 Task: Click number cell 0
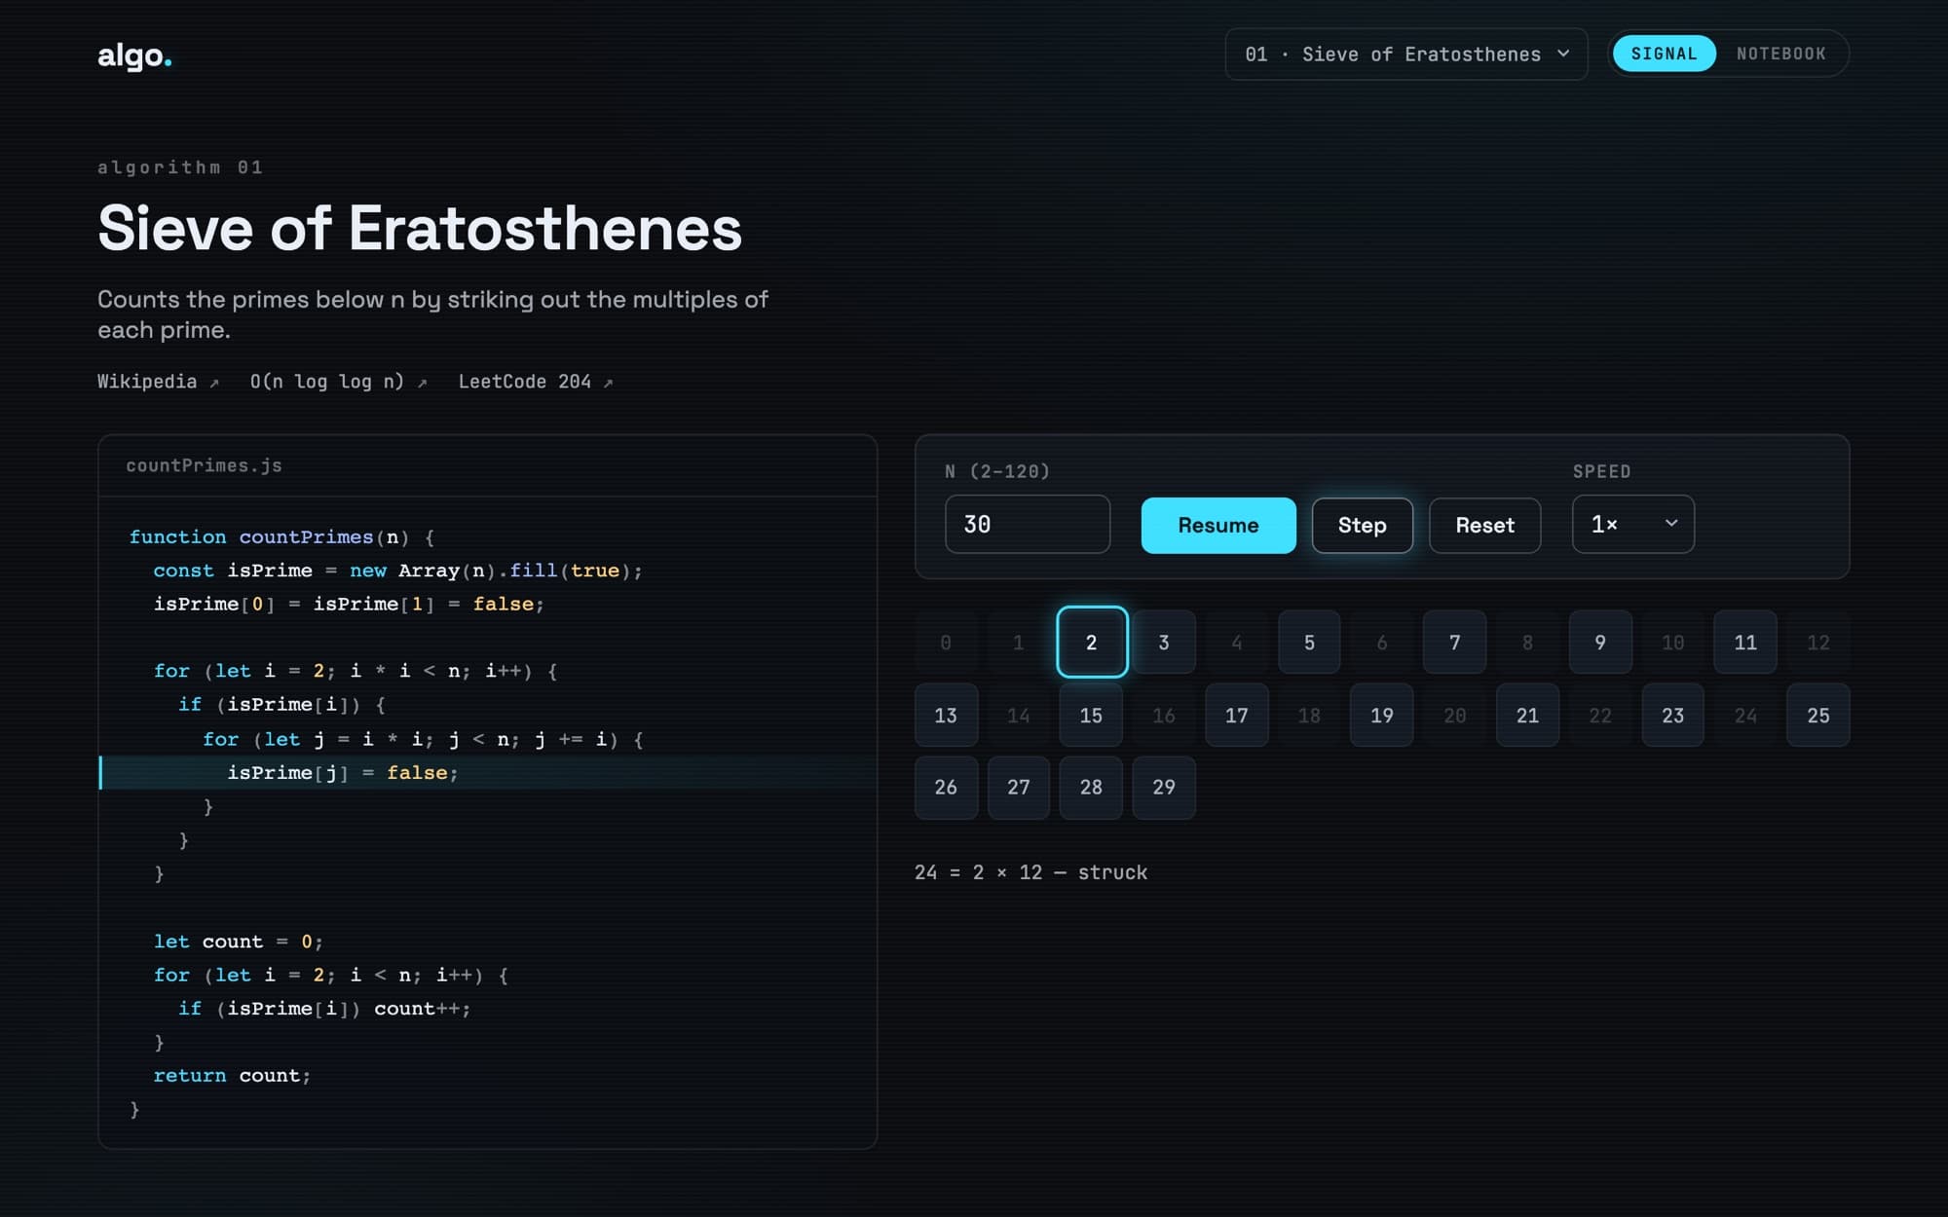tap(946, 643)
